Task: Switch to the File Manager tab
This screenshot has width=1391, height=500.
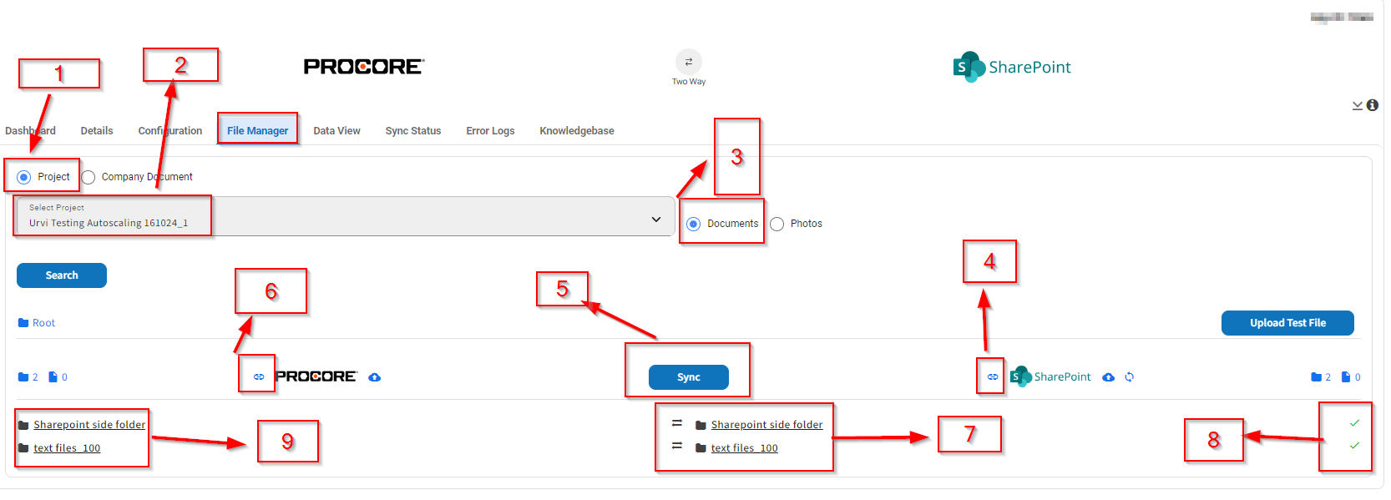Action: click(258, 130)
